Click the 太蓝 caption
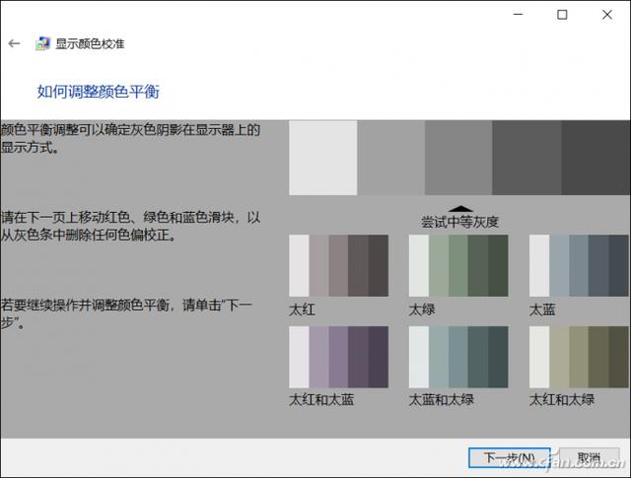Image resolution: width=631 pixels, height=478 pixels. tap(542, 309)
